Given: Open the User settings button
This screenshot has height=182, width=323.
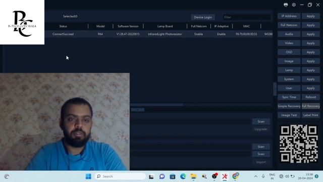Looking at the screenshot, I should point(289,88).
